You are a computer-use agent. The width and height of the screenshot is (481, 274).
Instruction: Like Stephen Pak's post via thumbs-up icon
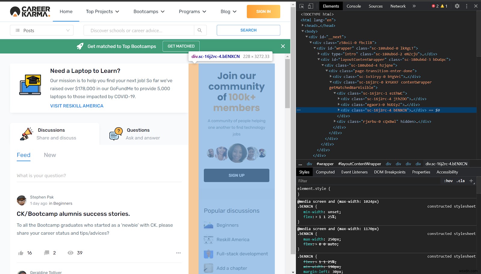coord(21,253)
